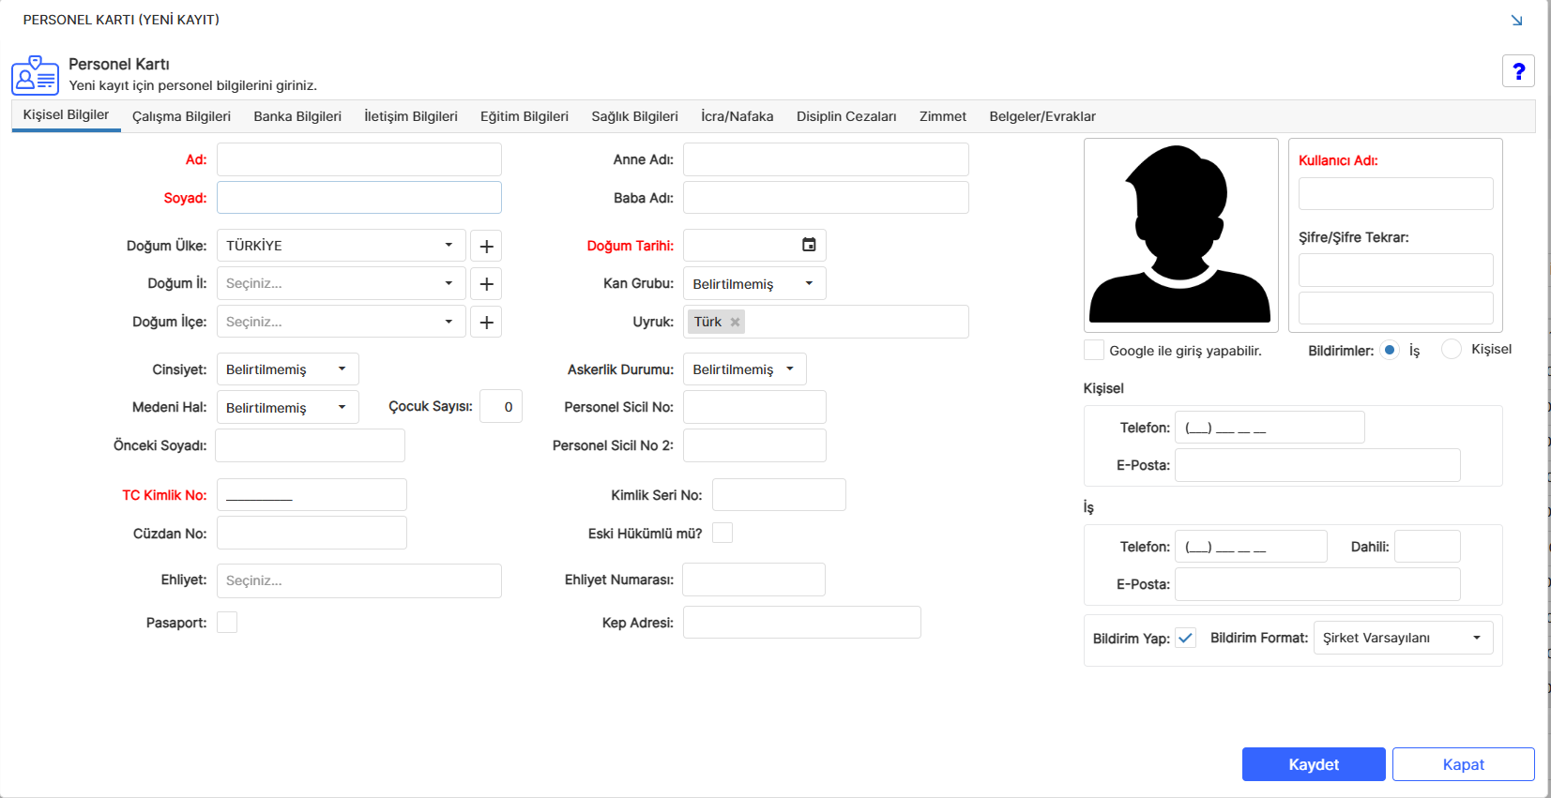Open the Doğum Ülke dropdown showing TÜRKİYE
This screenshot has width=1551, height=798.
click(342, 245)
